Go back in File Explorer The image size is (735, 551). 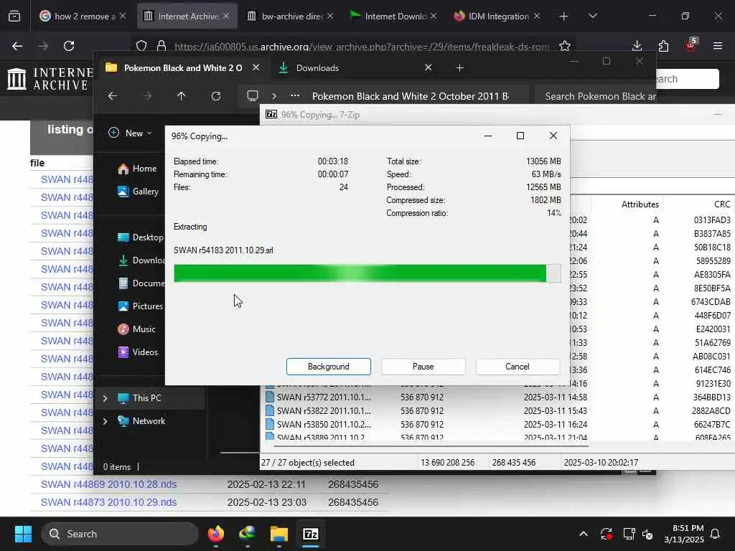tap(113, 96)
